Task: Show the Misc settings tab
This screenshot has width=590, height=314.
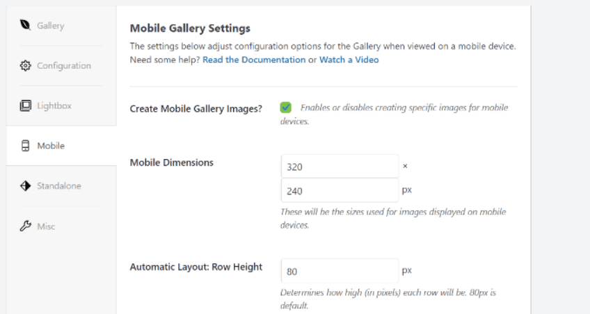Action: pos(47,226)
